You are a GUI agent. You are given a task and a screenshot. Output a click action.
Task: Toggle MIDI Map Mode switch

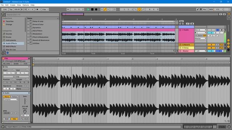[211, 9]
